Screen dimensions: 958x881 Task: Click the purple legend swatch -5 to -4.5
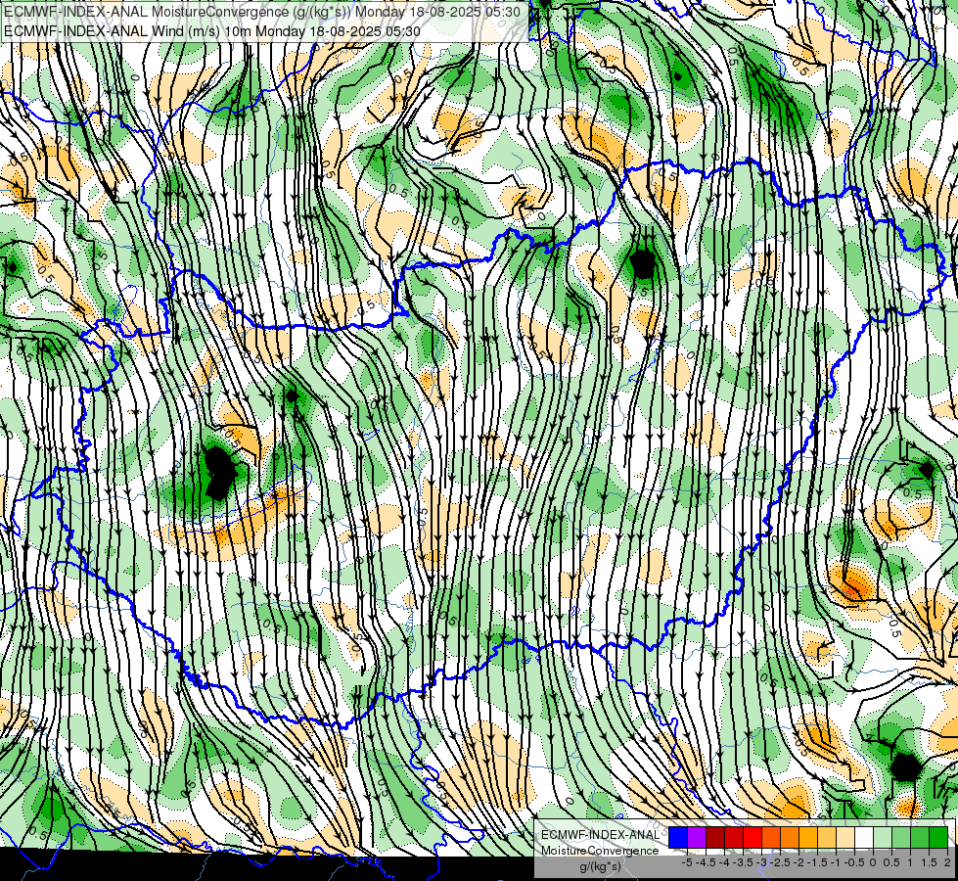[x=697, y=837]
